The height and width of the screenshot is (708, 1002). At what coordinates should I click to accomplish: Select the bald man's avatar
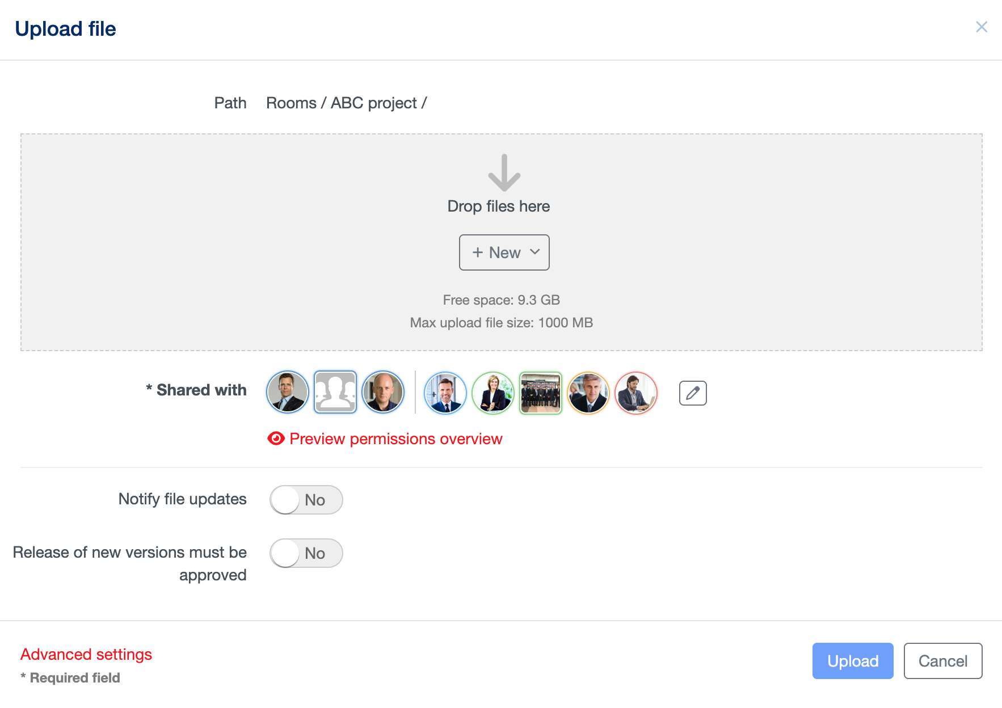pos(383,392)
